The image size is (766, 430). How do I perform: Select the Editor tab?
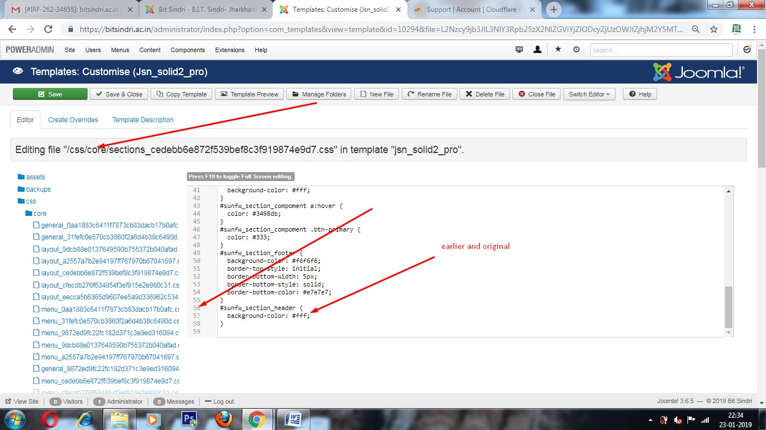[x=25, y=120]
